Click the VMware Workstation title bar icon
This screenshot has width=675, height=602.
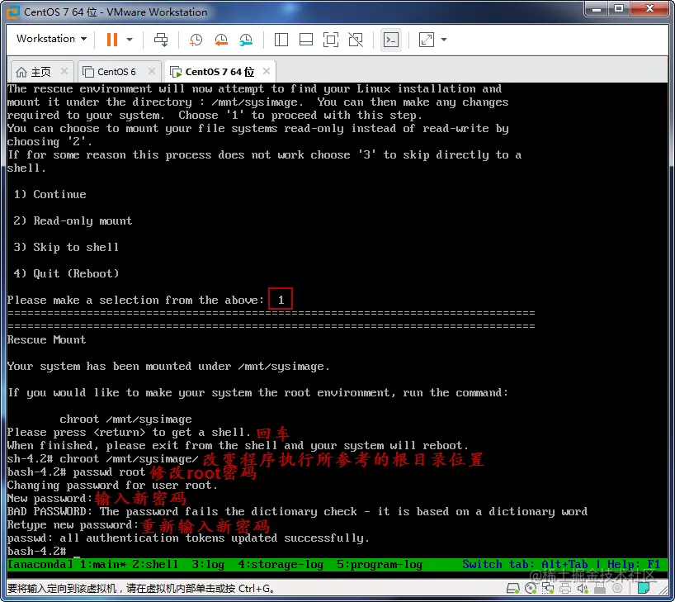tap(13, 12)
